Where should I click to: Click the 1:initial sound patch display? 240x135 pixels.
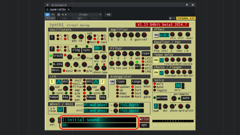tap(99, 120)
